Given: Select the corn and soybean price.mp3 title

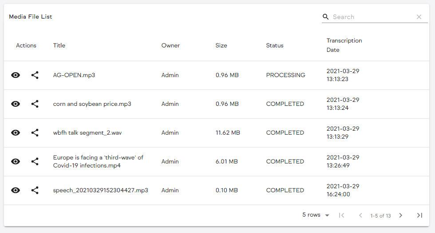Looking at the screenshot, I should click(x=92, y=104).
